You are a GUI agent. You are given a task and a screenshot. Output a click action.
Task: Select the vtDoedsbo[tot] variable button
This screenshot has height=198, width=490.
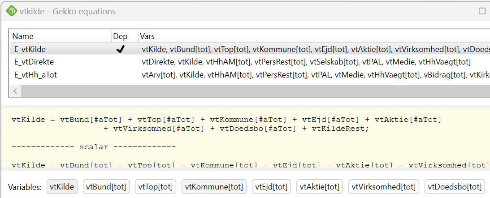coord(455,186)
